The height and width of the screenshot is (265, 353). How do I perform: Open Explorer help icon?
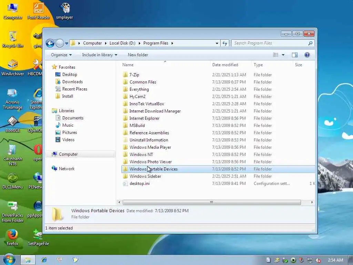(307, 55)
